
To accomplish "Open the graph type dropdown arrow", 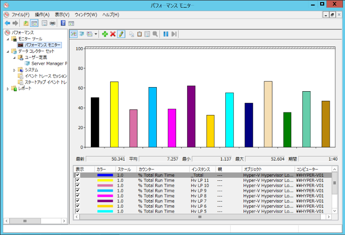I will (x=96, y=34).
